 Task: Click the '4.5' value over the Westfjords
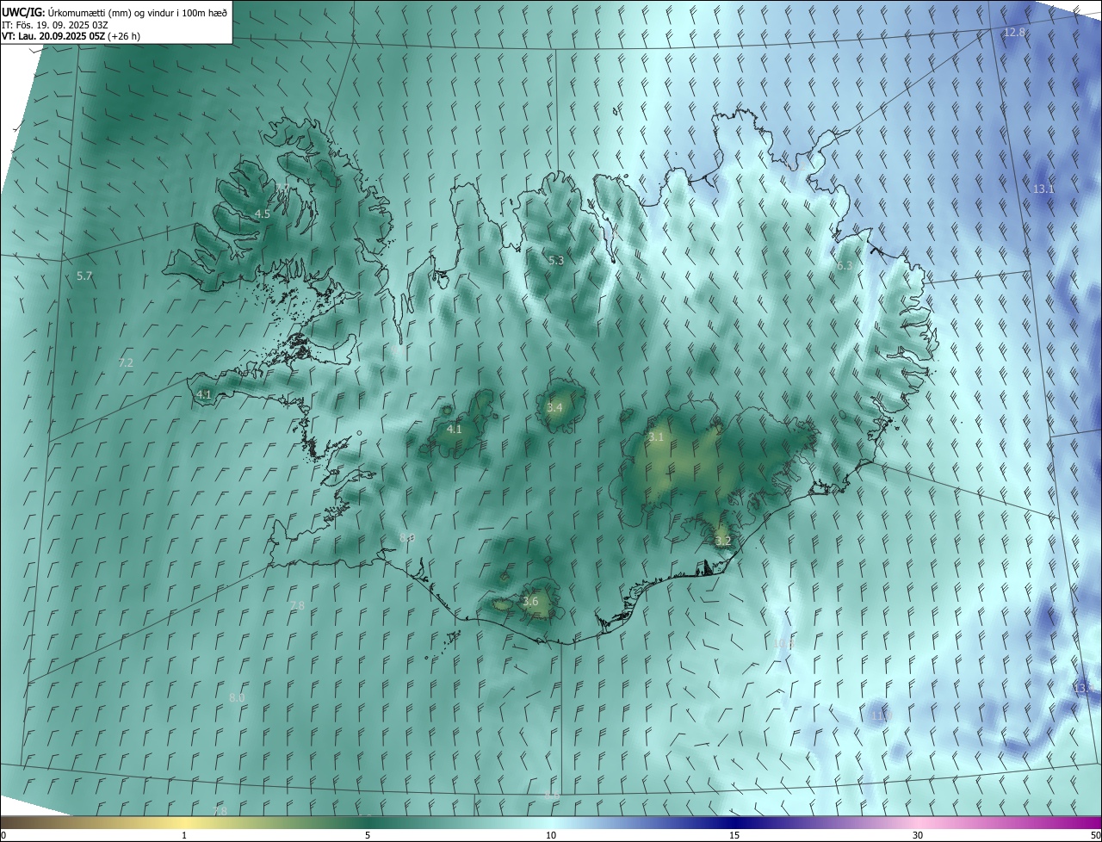pos(263,214)
